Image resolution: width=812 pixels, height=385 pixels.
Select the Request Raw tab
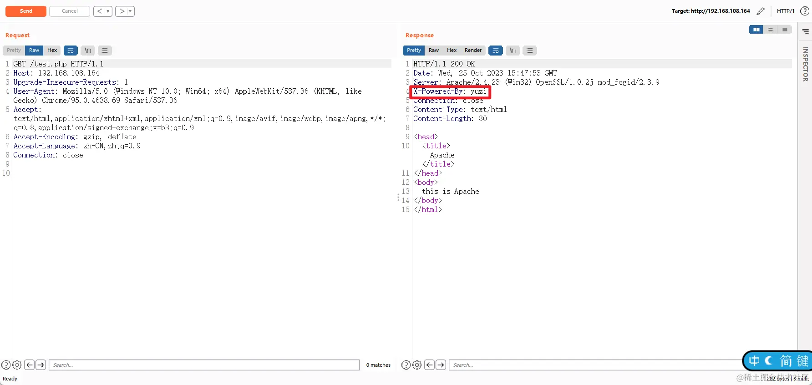(x=34, y=50)
